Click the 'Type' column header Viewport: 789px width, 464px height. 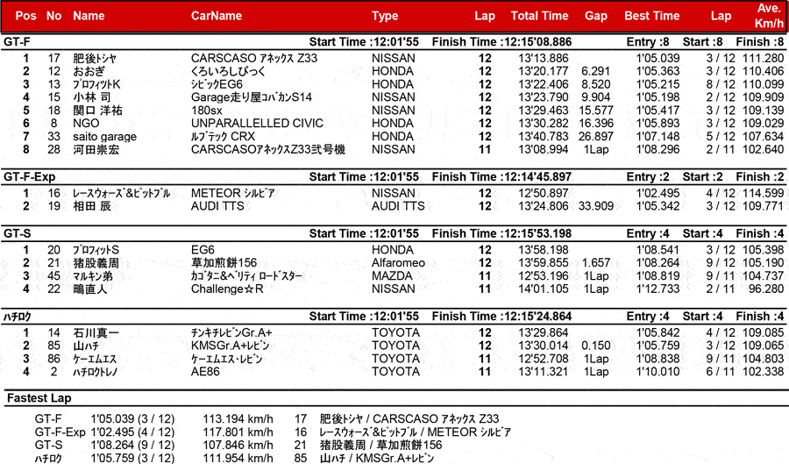[x=385, y=16]
